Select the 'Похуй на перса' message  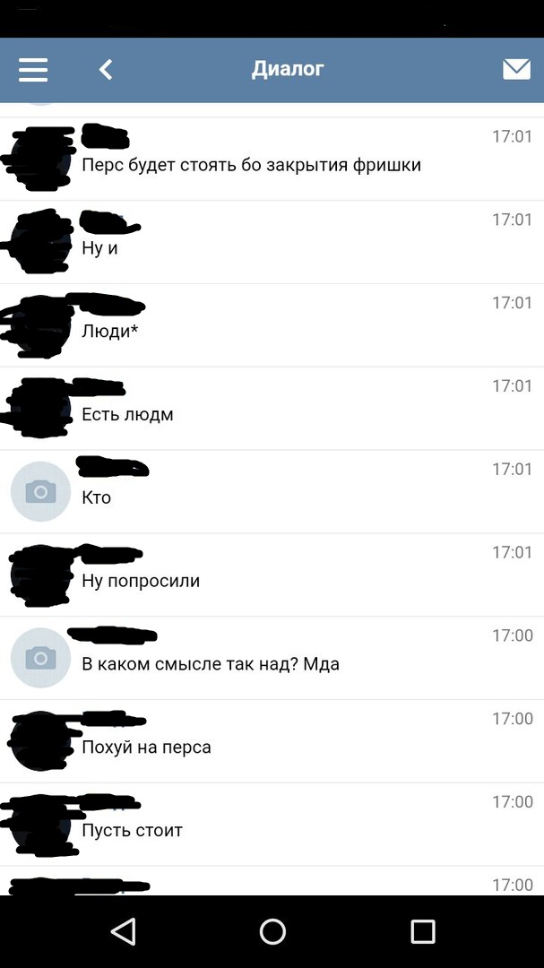point(272,741)
